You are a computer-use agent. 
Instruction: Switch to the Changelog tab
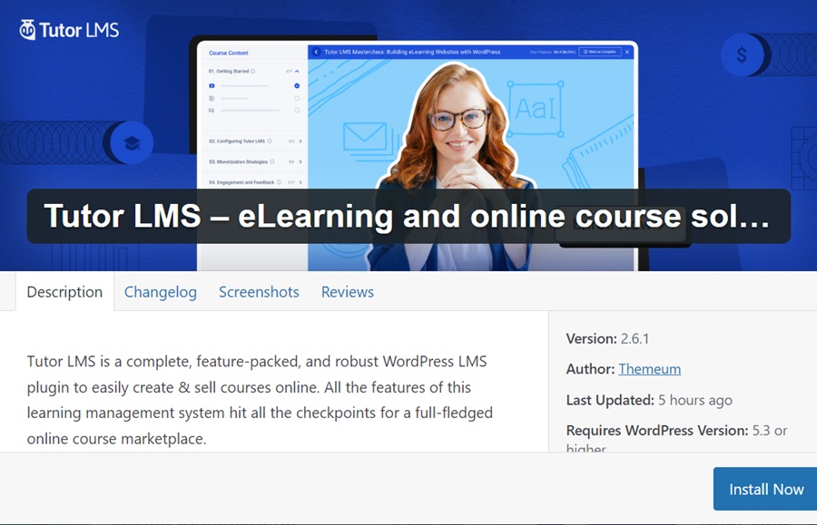(161, 292)
